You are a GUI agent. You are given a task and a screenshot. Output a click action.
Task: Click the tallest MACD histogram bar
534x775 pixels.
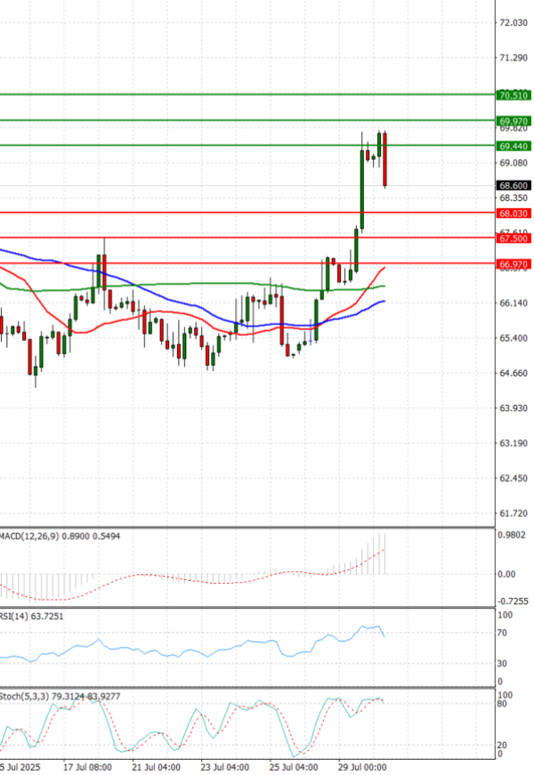pos(379,553)
